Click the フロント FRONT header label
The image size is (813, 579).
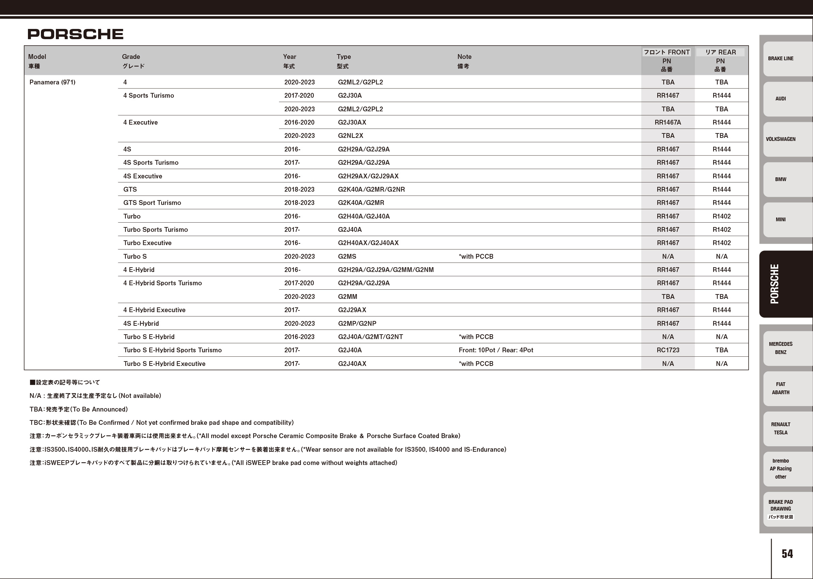[x=667, y=52]
